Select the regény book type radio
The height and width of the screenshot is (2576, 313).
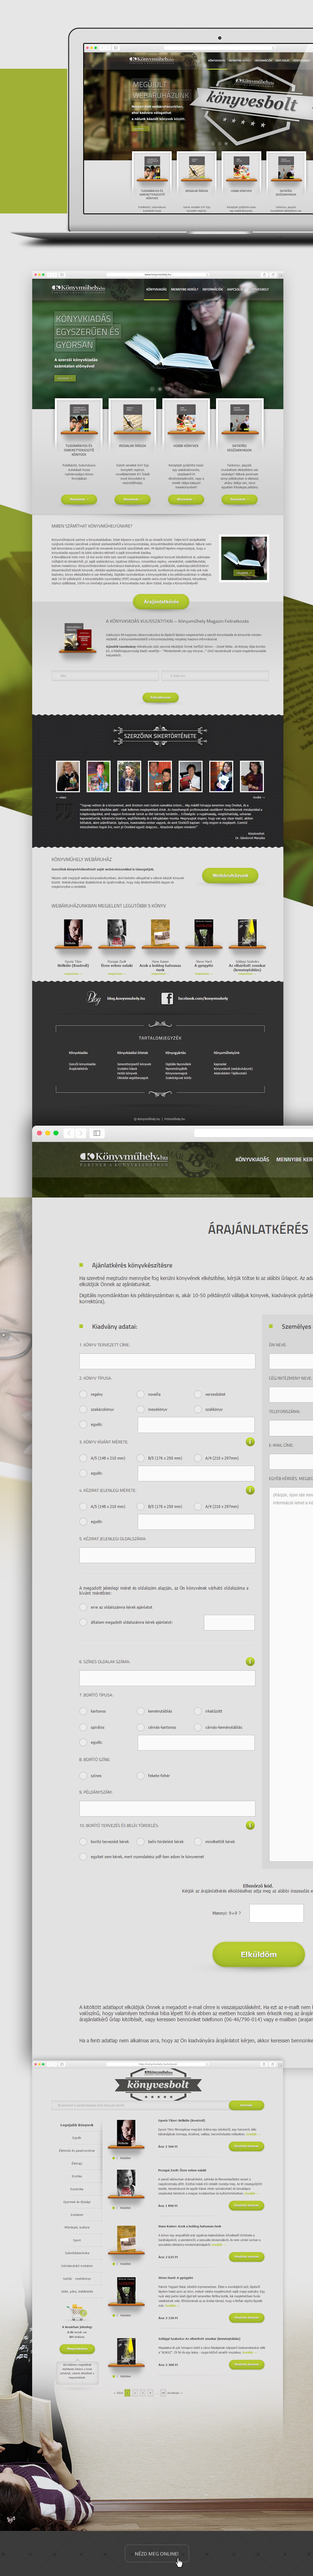click(84, 1394)
